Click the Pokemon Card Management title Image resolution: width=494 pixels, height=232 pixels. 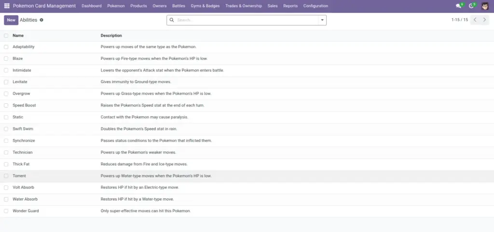coord(44,6)
